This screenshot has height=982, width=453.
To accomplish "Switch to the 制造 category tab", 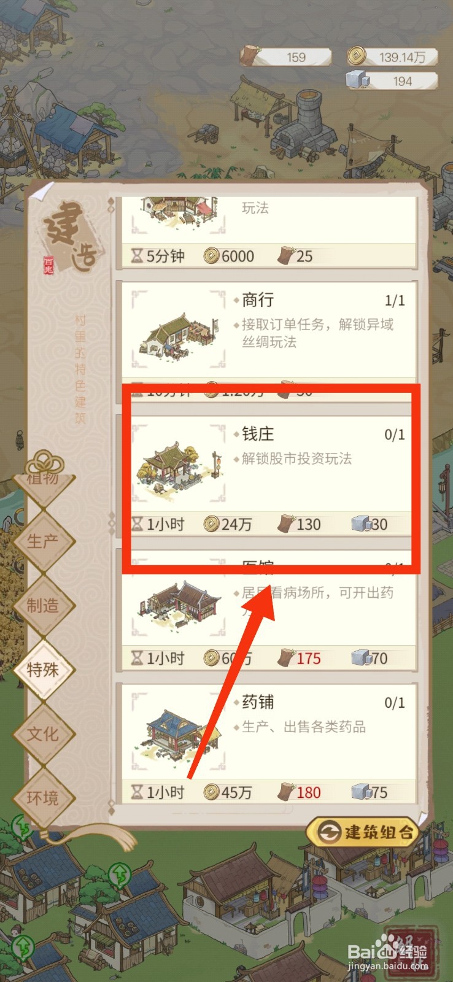I will 42,606.
